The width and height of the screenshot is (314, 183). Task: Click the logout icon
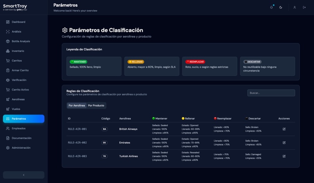(304, 7)
